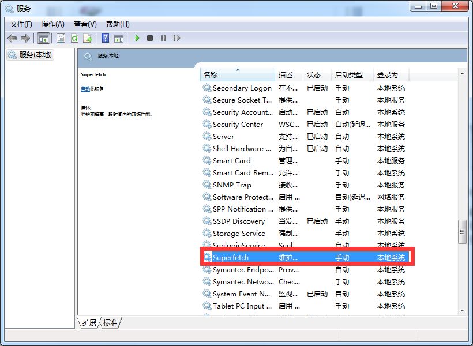This screenshot has width=473, height=346.
Task: Open the 文件(F) menu
Action: (x=21, y=24)
